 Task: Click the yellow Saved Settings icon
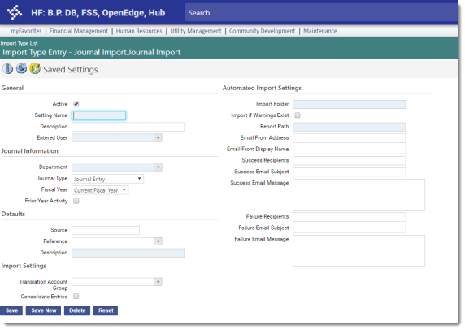tap(35, 68)
